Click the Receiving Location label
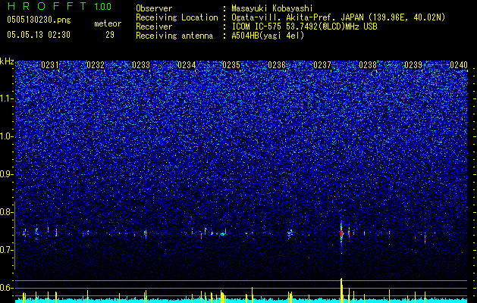The image size is (477, 303). [x=177, y=17]
